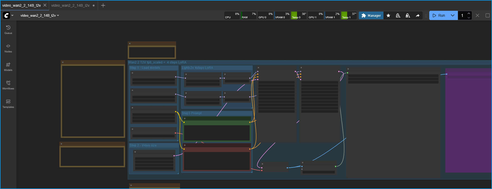
Task: Open the Manager button
Action: click(371, 16)
